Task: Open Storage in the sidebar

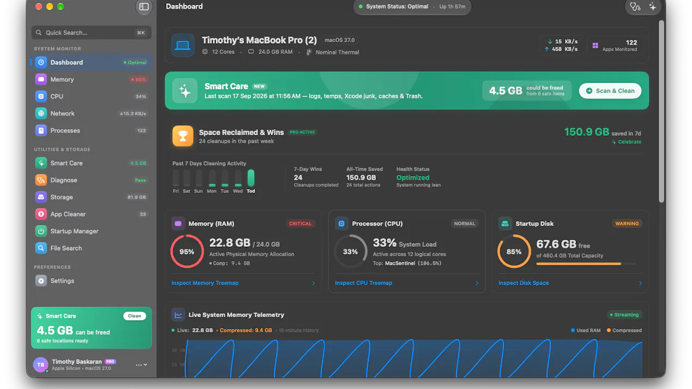Action: [91, 197]
